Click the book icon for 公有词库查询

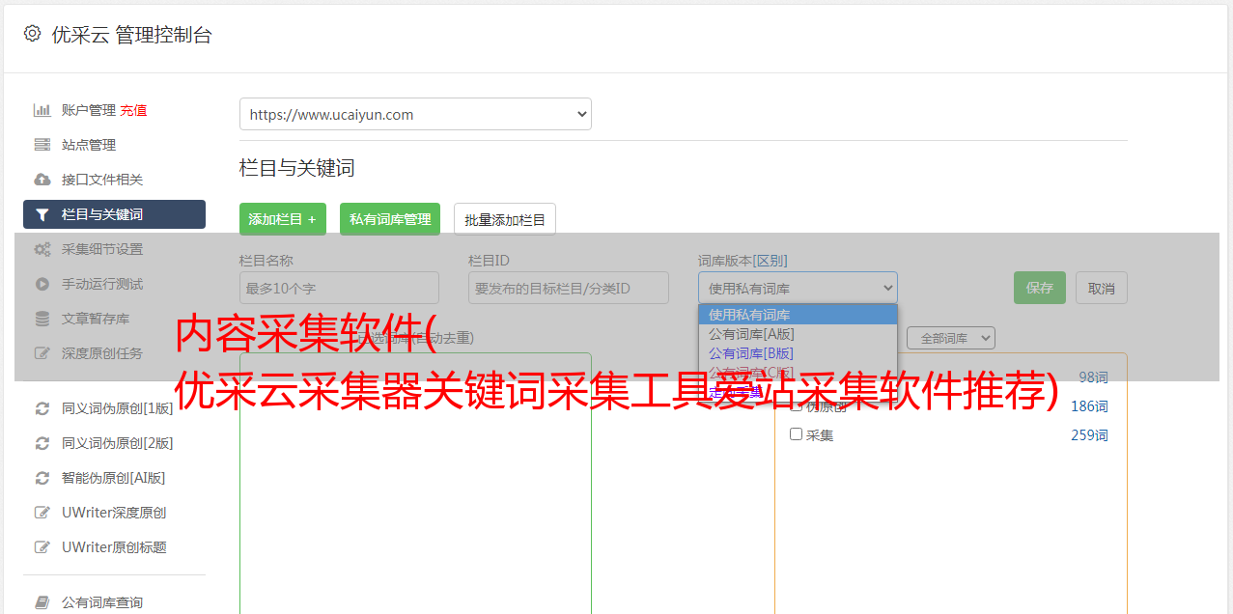pos(42,602)
